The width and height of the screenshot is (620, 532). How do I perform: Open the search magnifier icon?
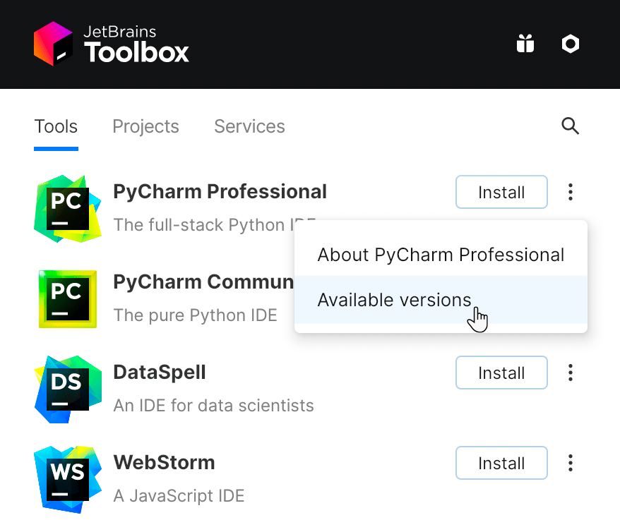(570, 126)
